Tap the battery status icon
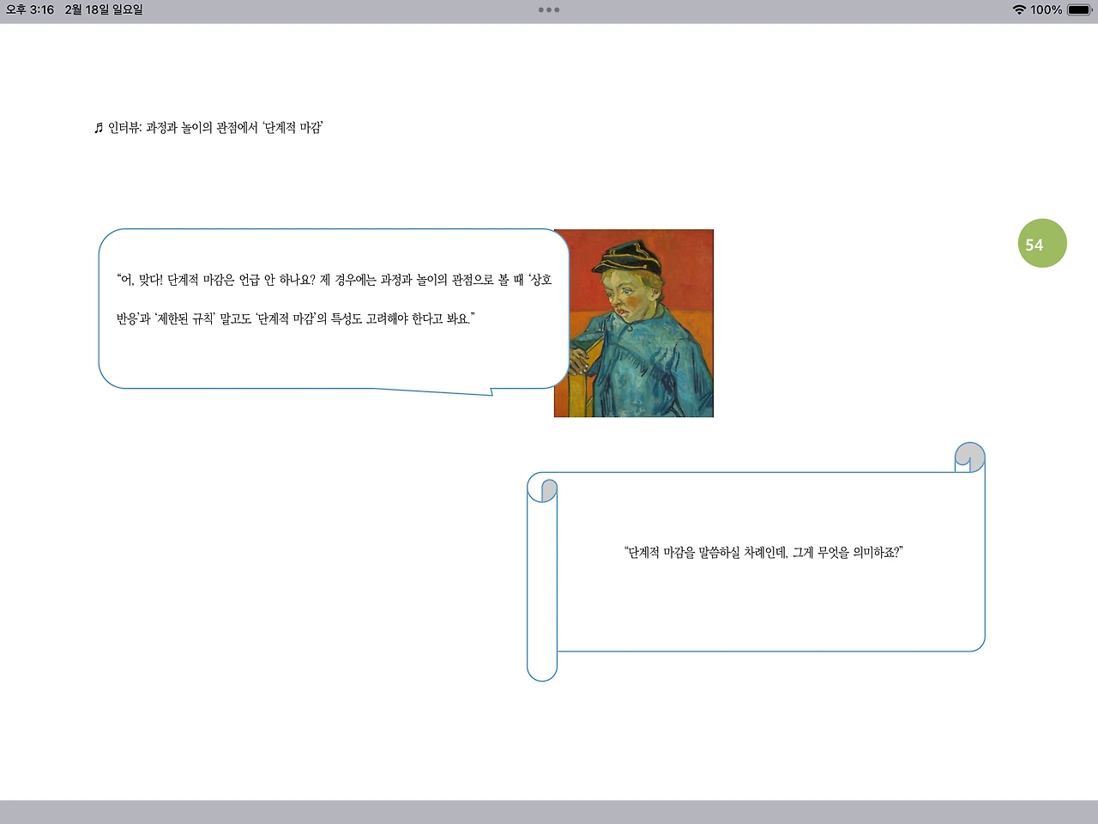 [1080, 9]
